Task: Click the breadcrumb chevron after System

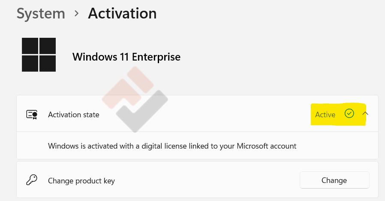Action: (x=77, y=13)
